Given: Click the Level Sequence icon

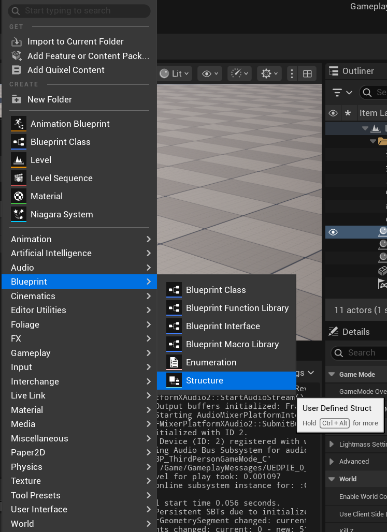Looking at the screenshot, I should click(x=19, y=178).
